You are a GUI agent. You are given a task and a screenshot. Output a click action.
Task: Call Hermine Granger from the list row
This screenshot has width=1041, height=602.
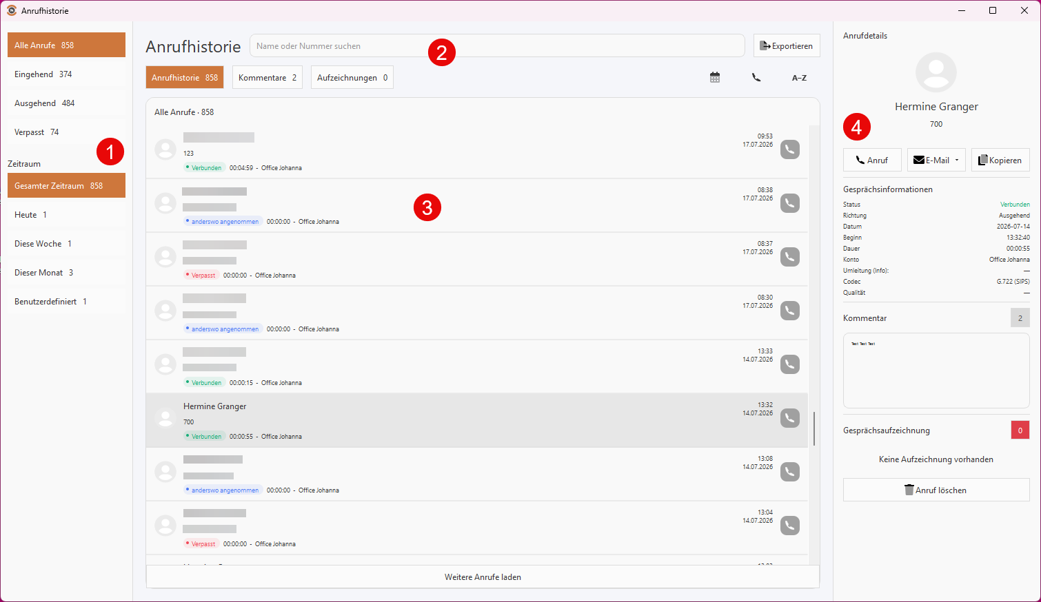tap(790, 418)
